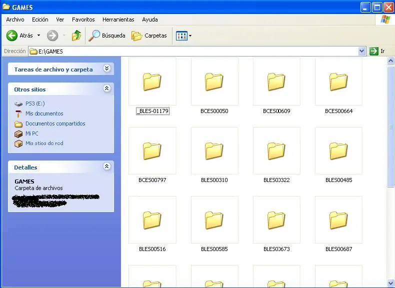The image size is (395, 288).
Task: Select the BCES00050 folder
Action: (x=214, y=85)
